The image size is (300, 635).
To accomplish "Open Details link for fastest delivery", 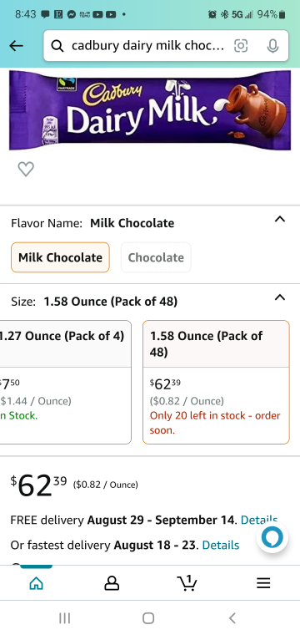I will pyautogui.click(x=221, y=545).
